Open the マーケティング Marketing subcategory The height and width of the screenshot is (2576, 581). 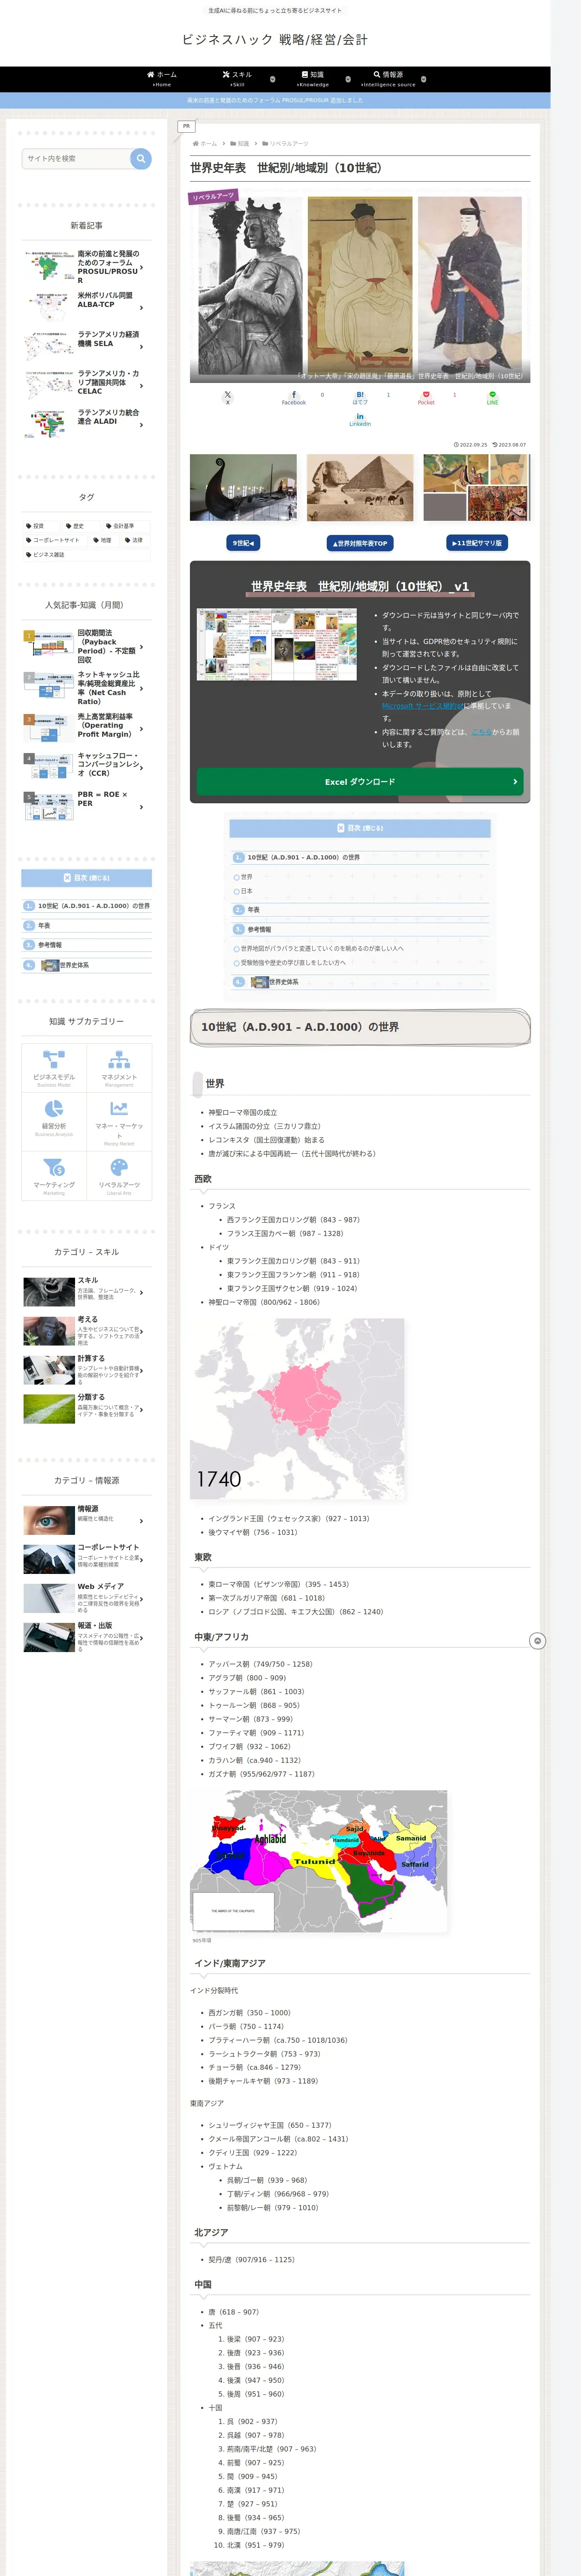[x=54, y=1175]
